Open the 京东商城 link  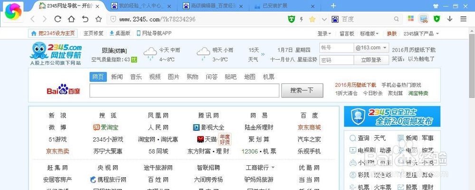(309, 127)
